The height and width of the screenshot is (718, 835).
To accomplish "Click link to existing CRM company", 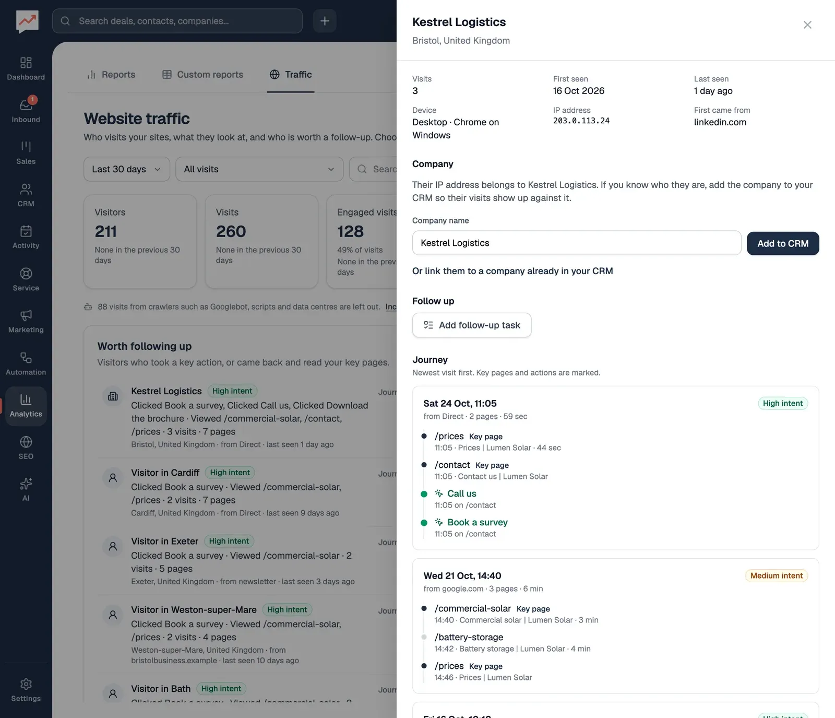I will [x=512, y=271].
